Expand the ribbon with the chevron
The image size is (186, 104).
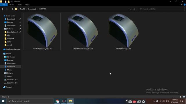pos(182,5)
